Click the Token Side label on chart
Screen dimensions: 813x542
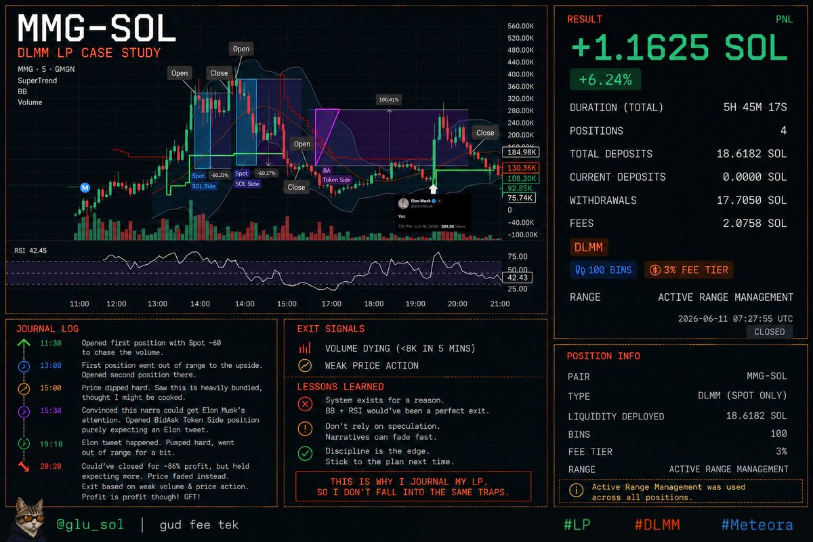pyautogui.click(x=336, y=180)
